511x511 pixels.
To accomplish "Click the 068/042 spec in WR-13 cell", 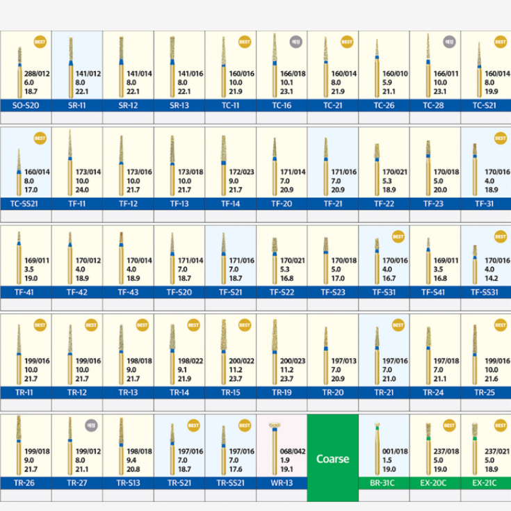I will pos(293,451).
